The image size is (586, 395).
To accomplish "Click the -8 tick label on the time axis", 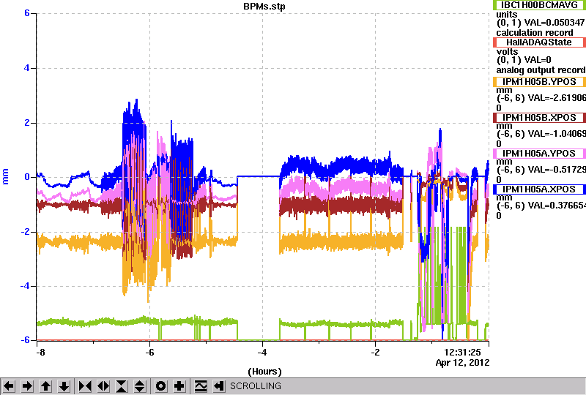I will click(x=41, y=353).
